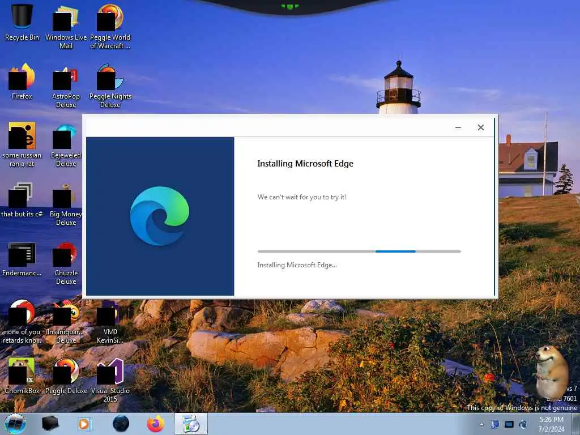The height and width of the screenshot is (435, 580).
Task: Click the hamster desktop gadget
Action: [551, 372]
